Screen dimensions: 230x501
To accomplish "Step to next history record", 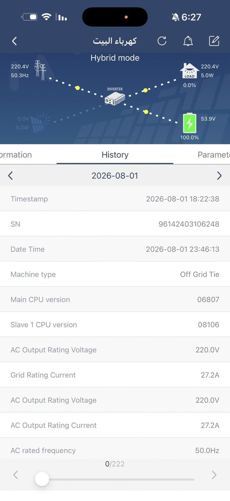I will (x=214, y=475).
